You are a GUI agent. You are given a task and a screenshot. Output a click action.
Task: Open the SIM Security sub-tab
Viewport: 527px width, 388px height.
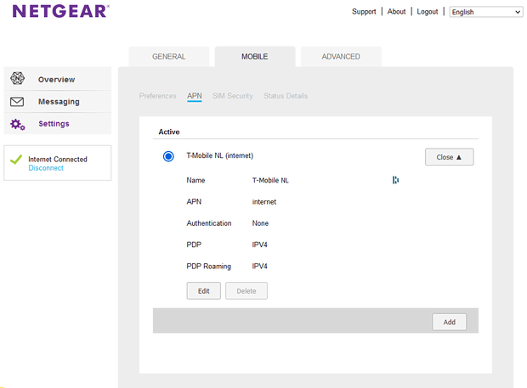[233, 96]
